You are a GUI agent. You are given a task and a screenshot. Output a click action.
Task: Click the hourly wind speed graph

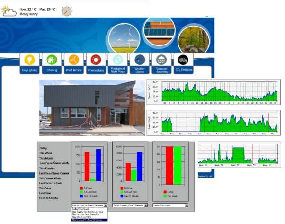point(214,92)
